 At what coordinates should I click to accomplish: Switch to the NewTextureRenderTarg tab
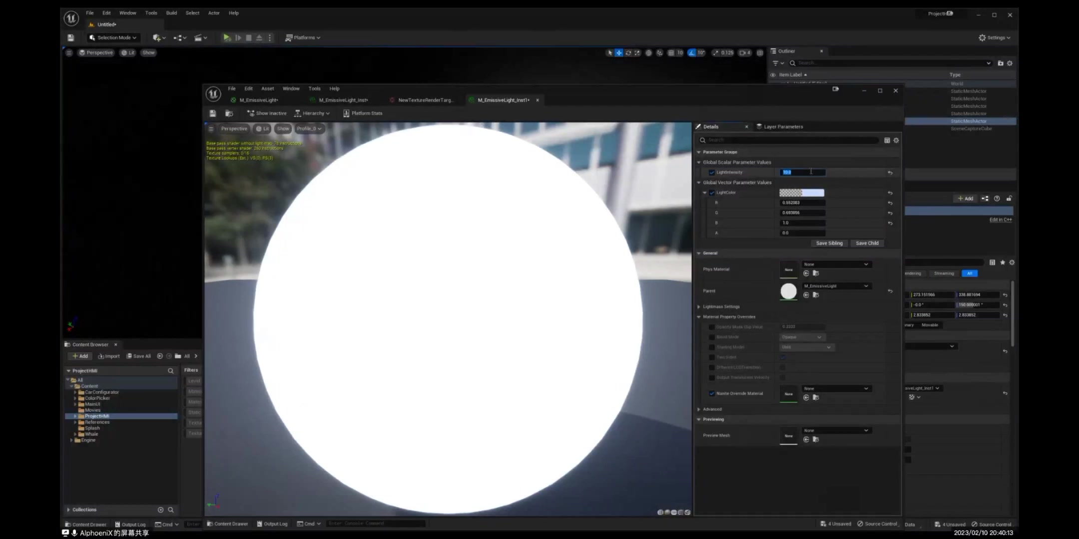pos(422,100)
